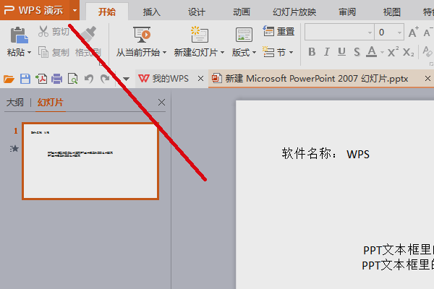The image size is (434, 289).
Task: Expand the Paste options dropdown
Action: click(29, 52)
